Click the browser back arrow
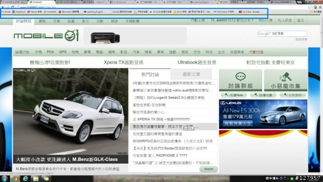Image resolution: width=323 pixels, height=182 pixels. tap(3, 7)
